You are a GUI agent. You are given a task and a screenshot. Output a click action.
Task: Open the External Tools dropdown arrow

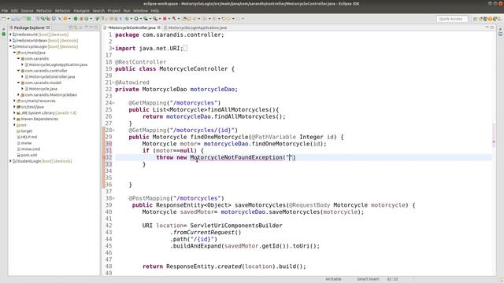[x=159, y=19]
